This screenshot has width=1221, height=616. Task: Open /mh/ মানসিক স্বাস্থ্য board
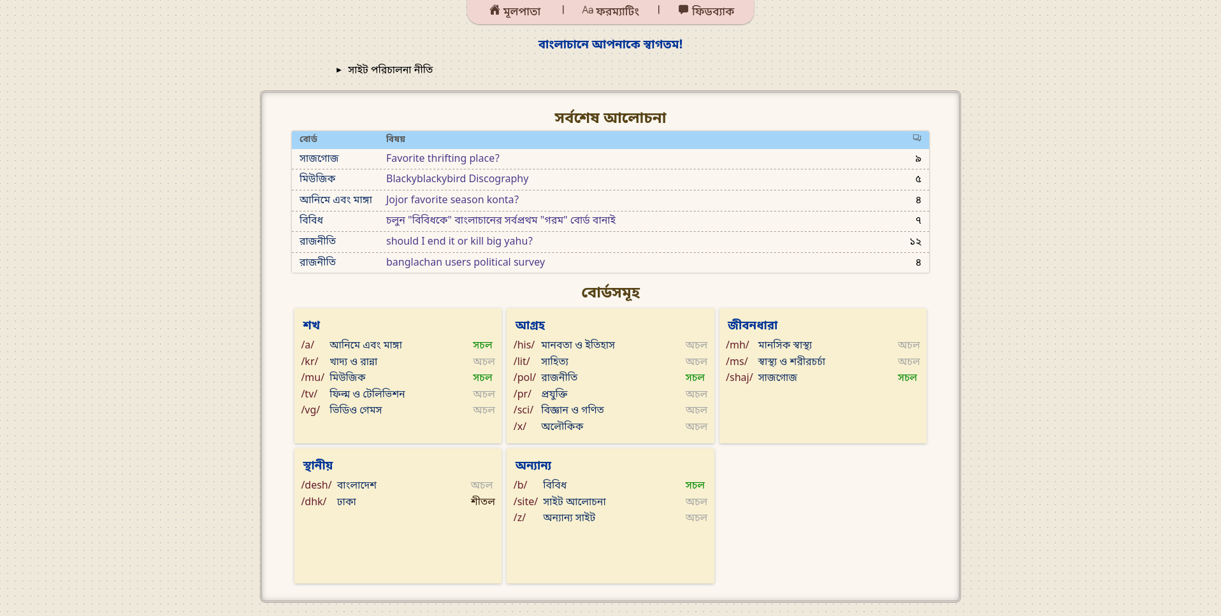pos(784,345)
